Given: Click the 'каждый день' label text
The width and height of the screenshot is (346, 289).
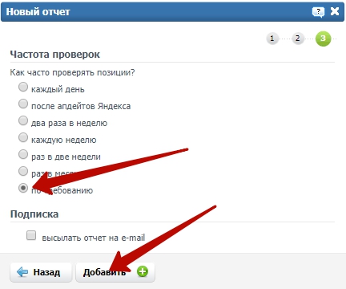Looking at the screenshot, I should 58,89.
